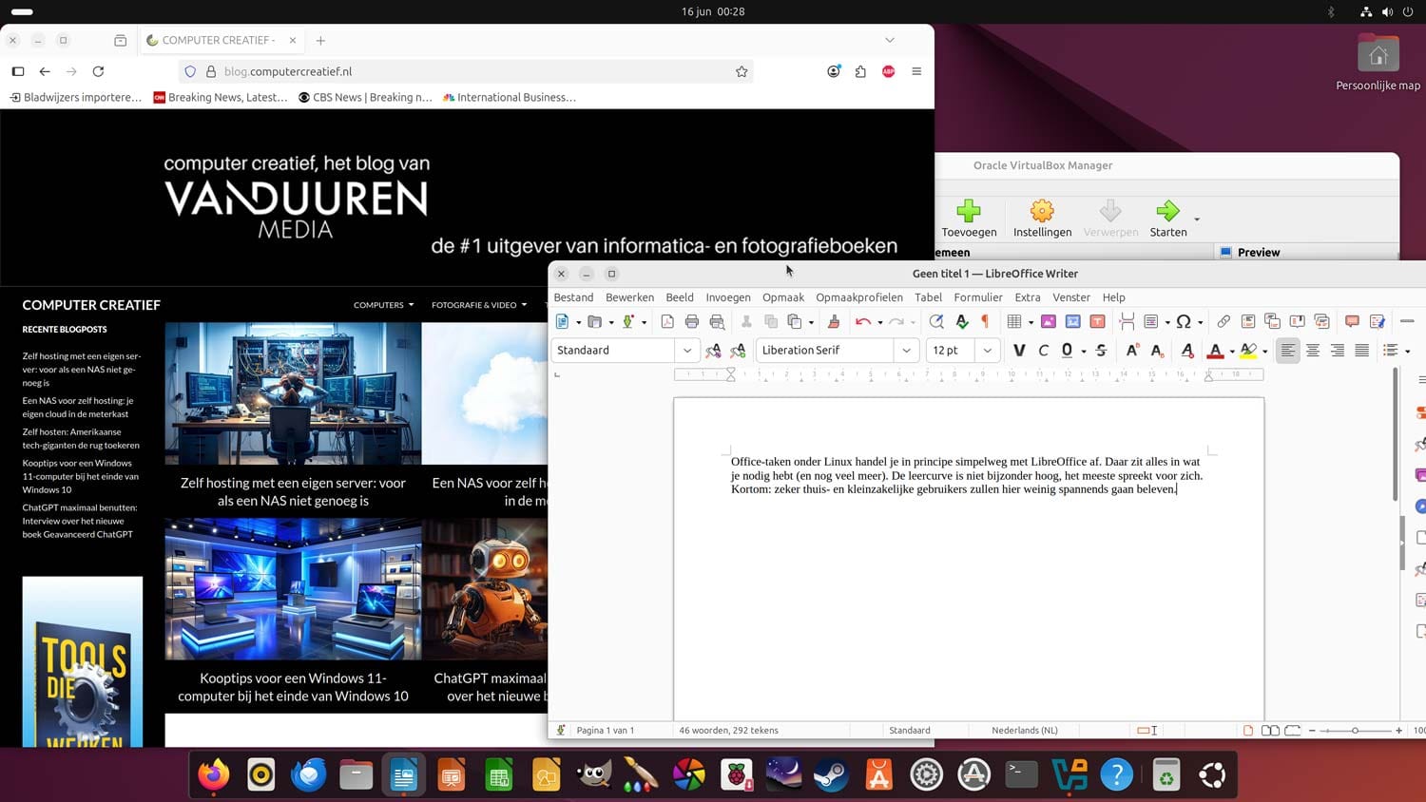Viewport: 1426px width, 802px height.
Task: Click the Update Selected Style icon
Action: pos(713,351)
